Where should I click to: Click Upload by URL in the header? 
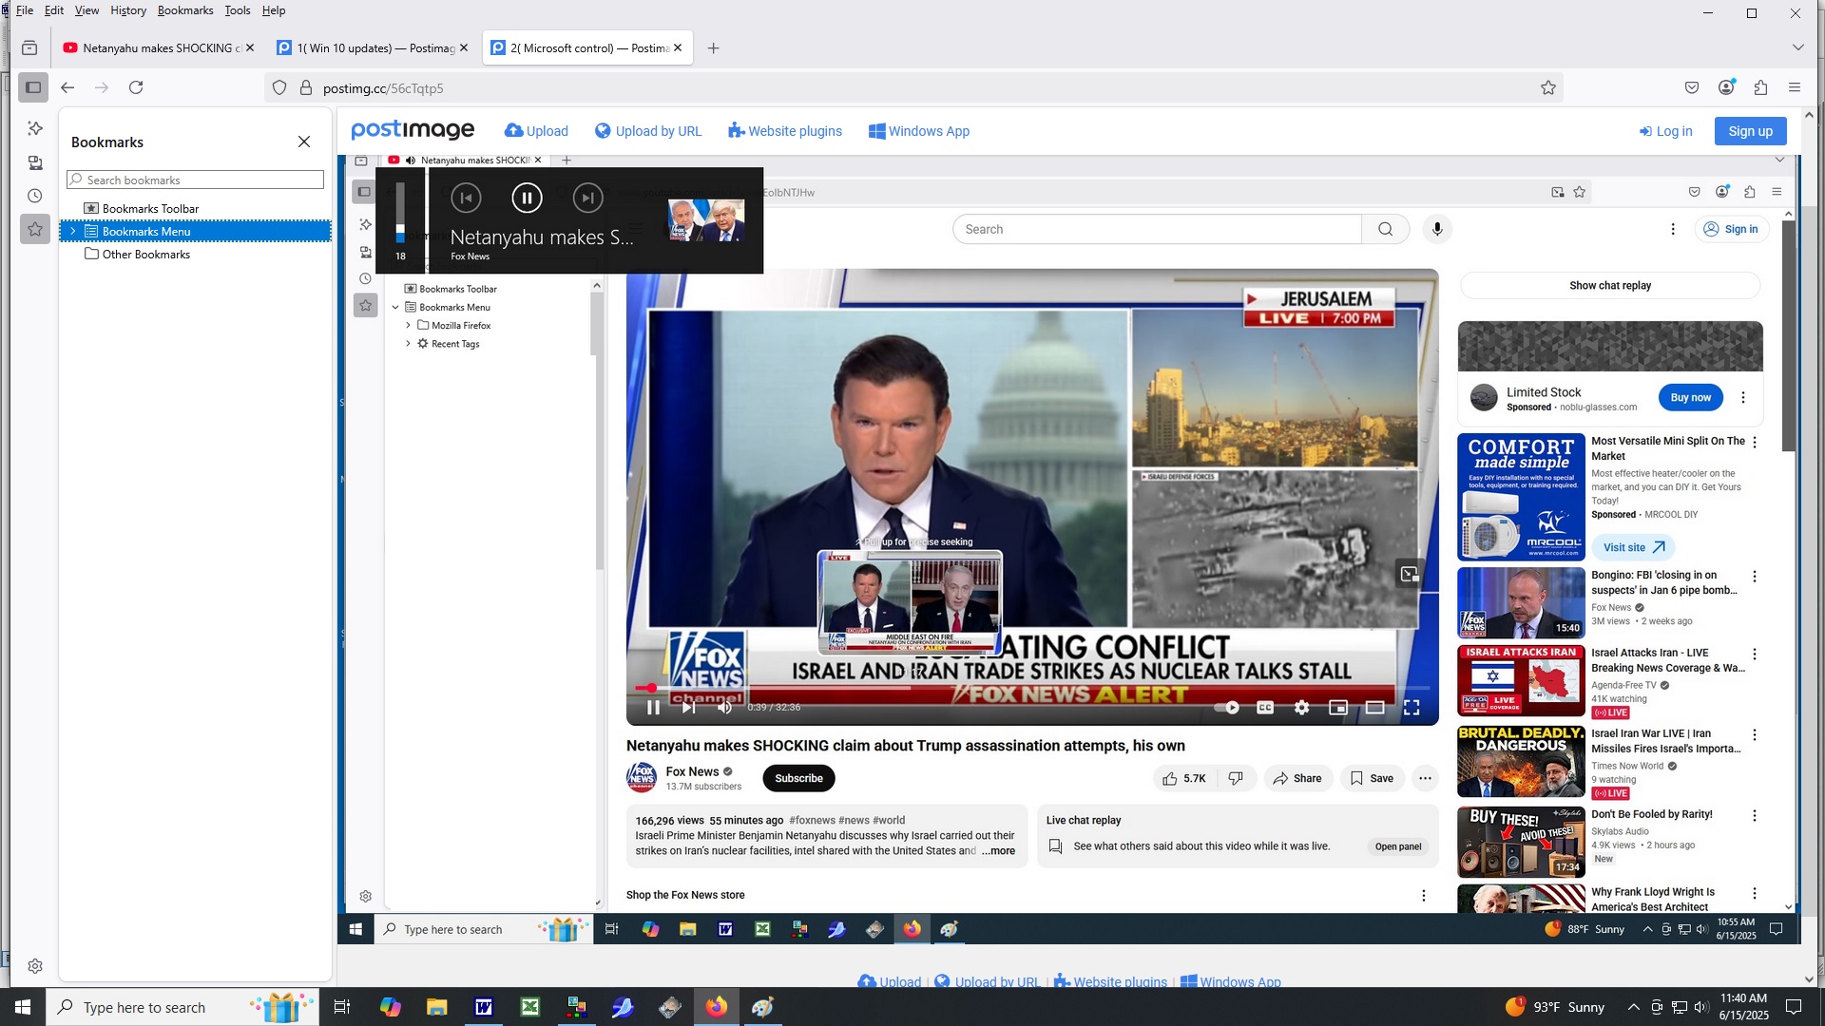tap(648, 131)
